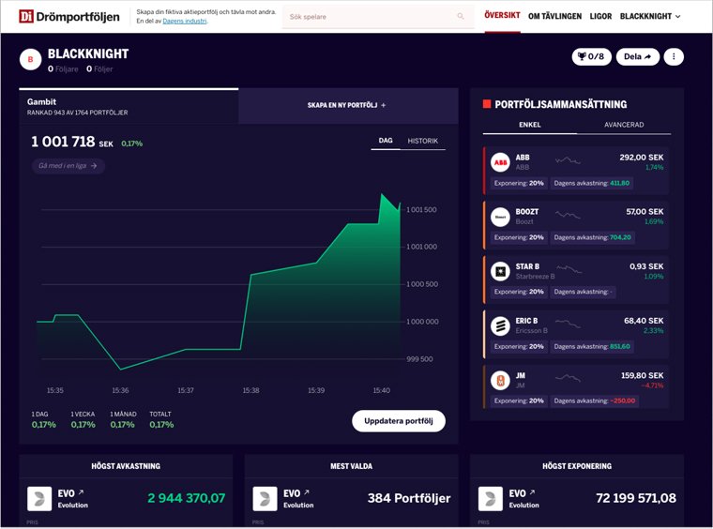Click the ABB company logo

(x=500, y=162)
